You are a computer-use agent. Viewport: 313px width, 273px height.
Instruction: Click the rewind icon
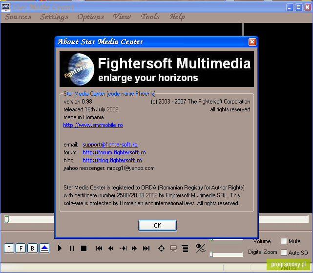pos(111,248)
